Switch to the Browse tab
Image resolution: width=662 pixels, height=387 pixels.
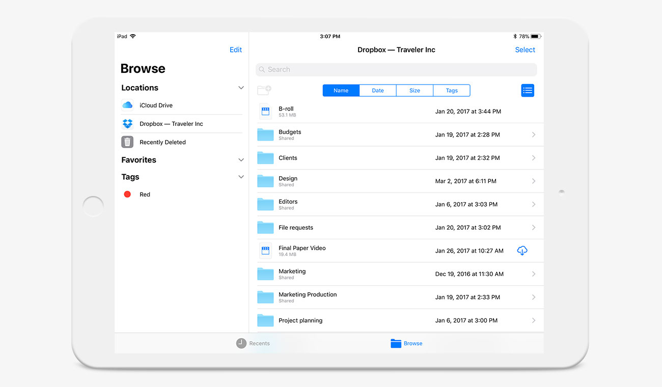coord(406,344)
